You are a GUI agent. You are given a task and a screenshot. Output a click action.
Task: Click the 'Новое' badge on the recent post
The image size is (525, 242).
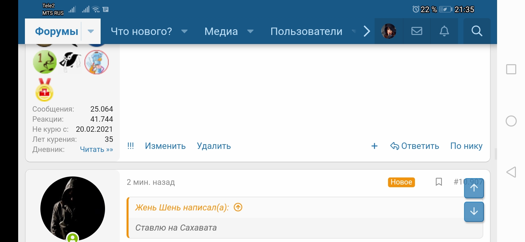coord(401,182)
